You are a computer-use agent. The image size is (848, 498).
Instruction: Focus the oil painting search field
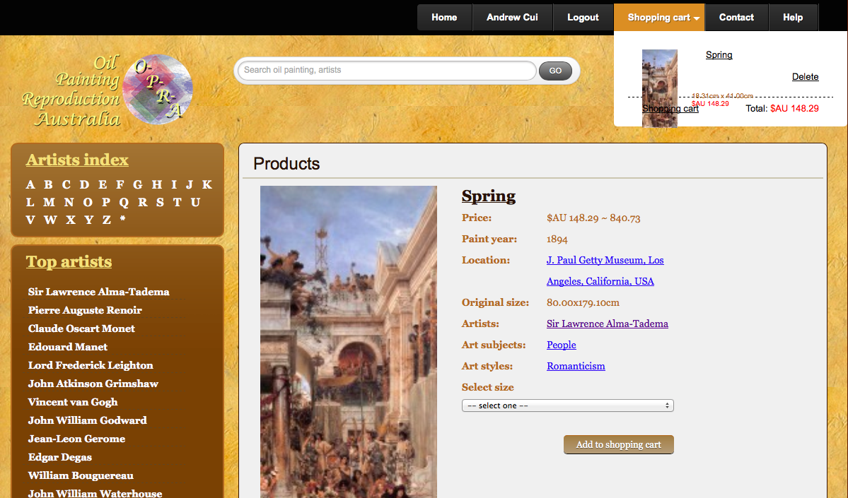pos(386,70)
